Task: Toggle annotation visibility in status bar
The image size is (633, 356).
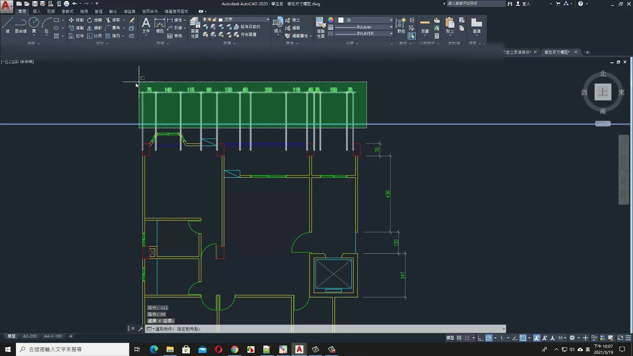Action: [537, 338]
